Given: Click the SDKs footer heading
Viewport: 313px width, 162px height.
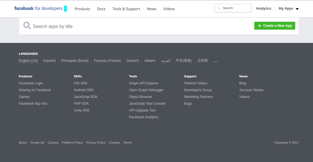Looking at the screenshot, I should point(78,76).
